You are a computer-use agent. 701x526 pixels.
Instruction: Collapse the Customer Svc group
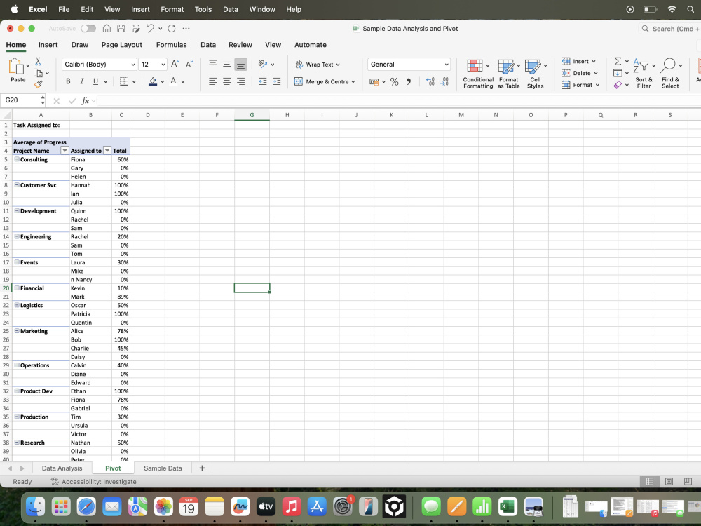tap(17, 184)
